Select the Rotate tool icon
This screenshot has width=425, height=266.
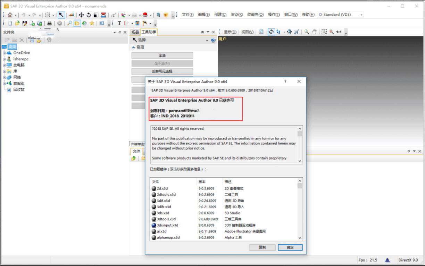click(x=89, y=15)
